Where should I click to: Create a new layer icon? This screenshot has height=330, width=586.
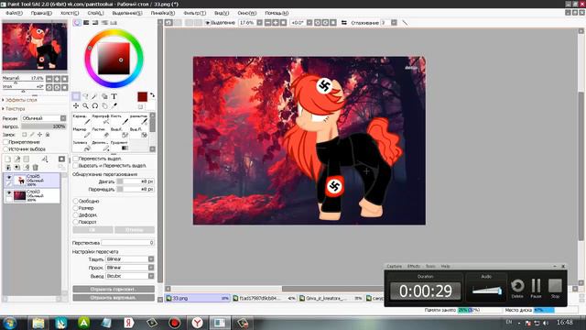point(7,159)
